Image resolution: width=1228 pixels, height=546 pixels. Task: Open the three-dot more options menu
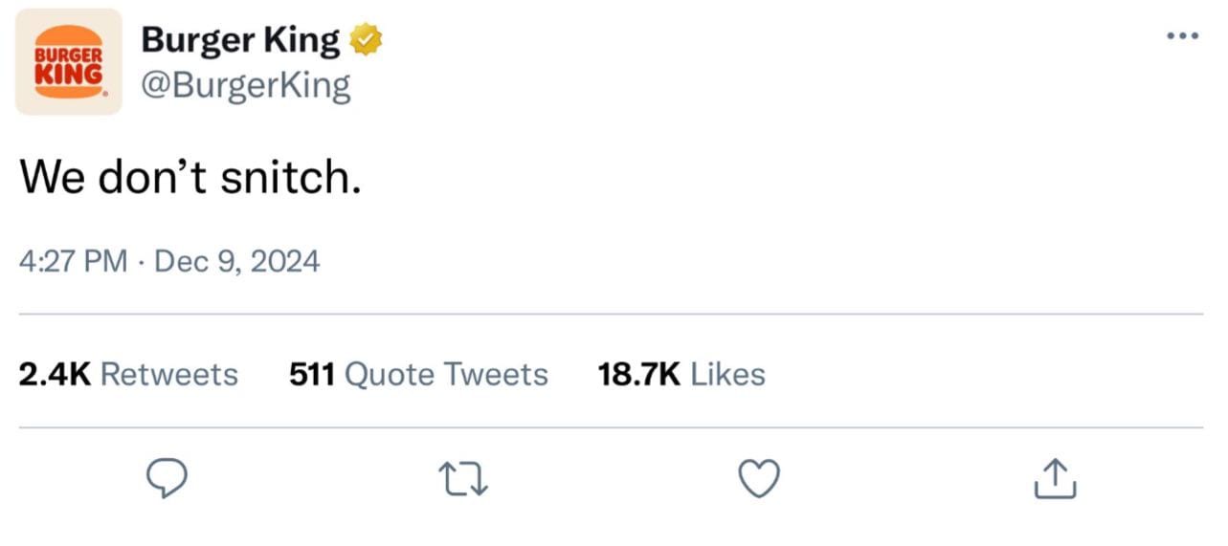pyautogui.click(x=1182, y=36)
